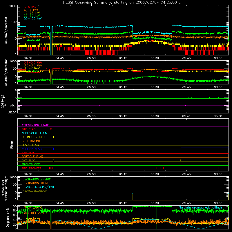Select the SC_IN_SUNLIGHT flag label
232x232 pixels.
click(x=33, y=137)
